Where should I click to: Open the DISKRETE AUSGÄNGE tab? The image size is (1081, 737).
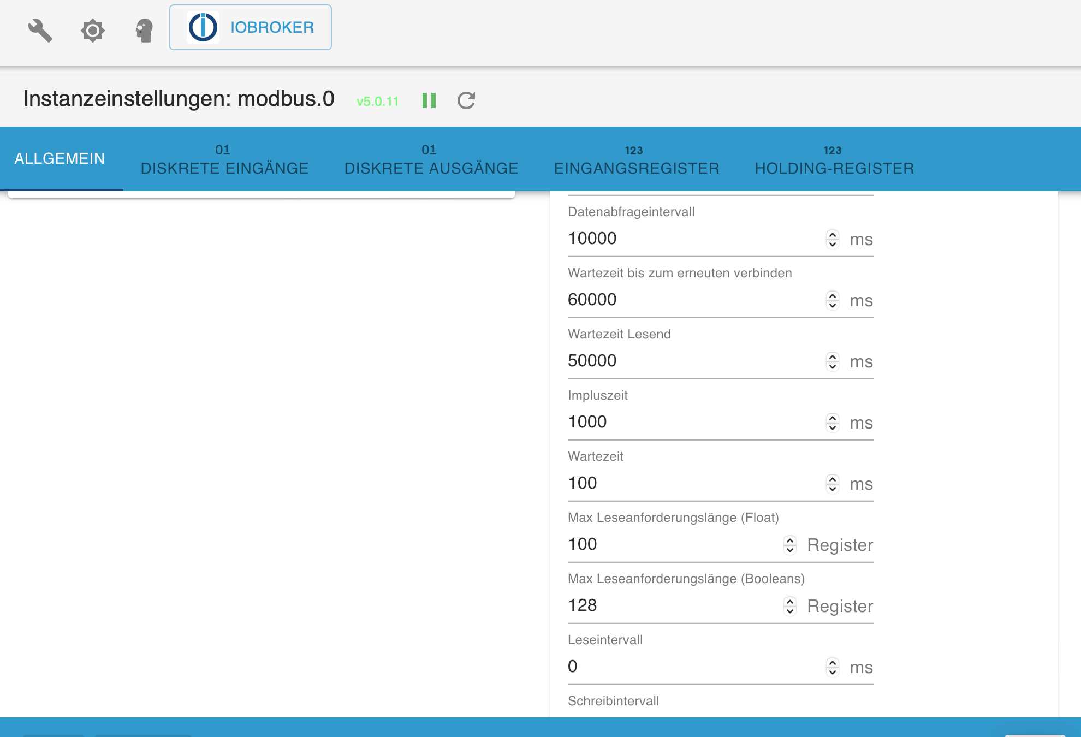[x=431, y=159]
